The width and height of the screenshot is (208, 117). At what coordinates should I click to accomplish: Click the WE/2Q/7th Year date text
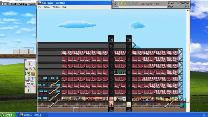tap(150, 4)
